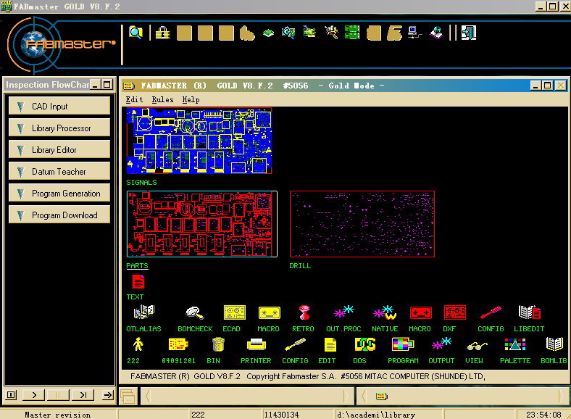Click the right arrow-to-bar flowchart button

tap(108, 395)
